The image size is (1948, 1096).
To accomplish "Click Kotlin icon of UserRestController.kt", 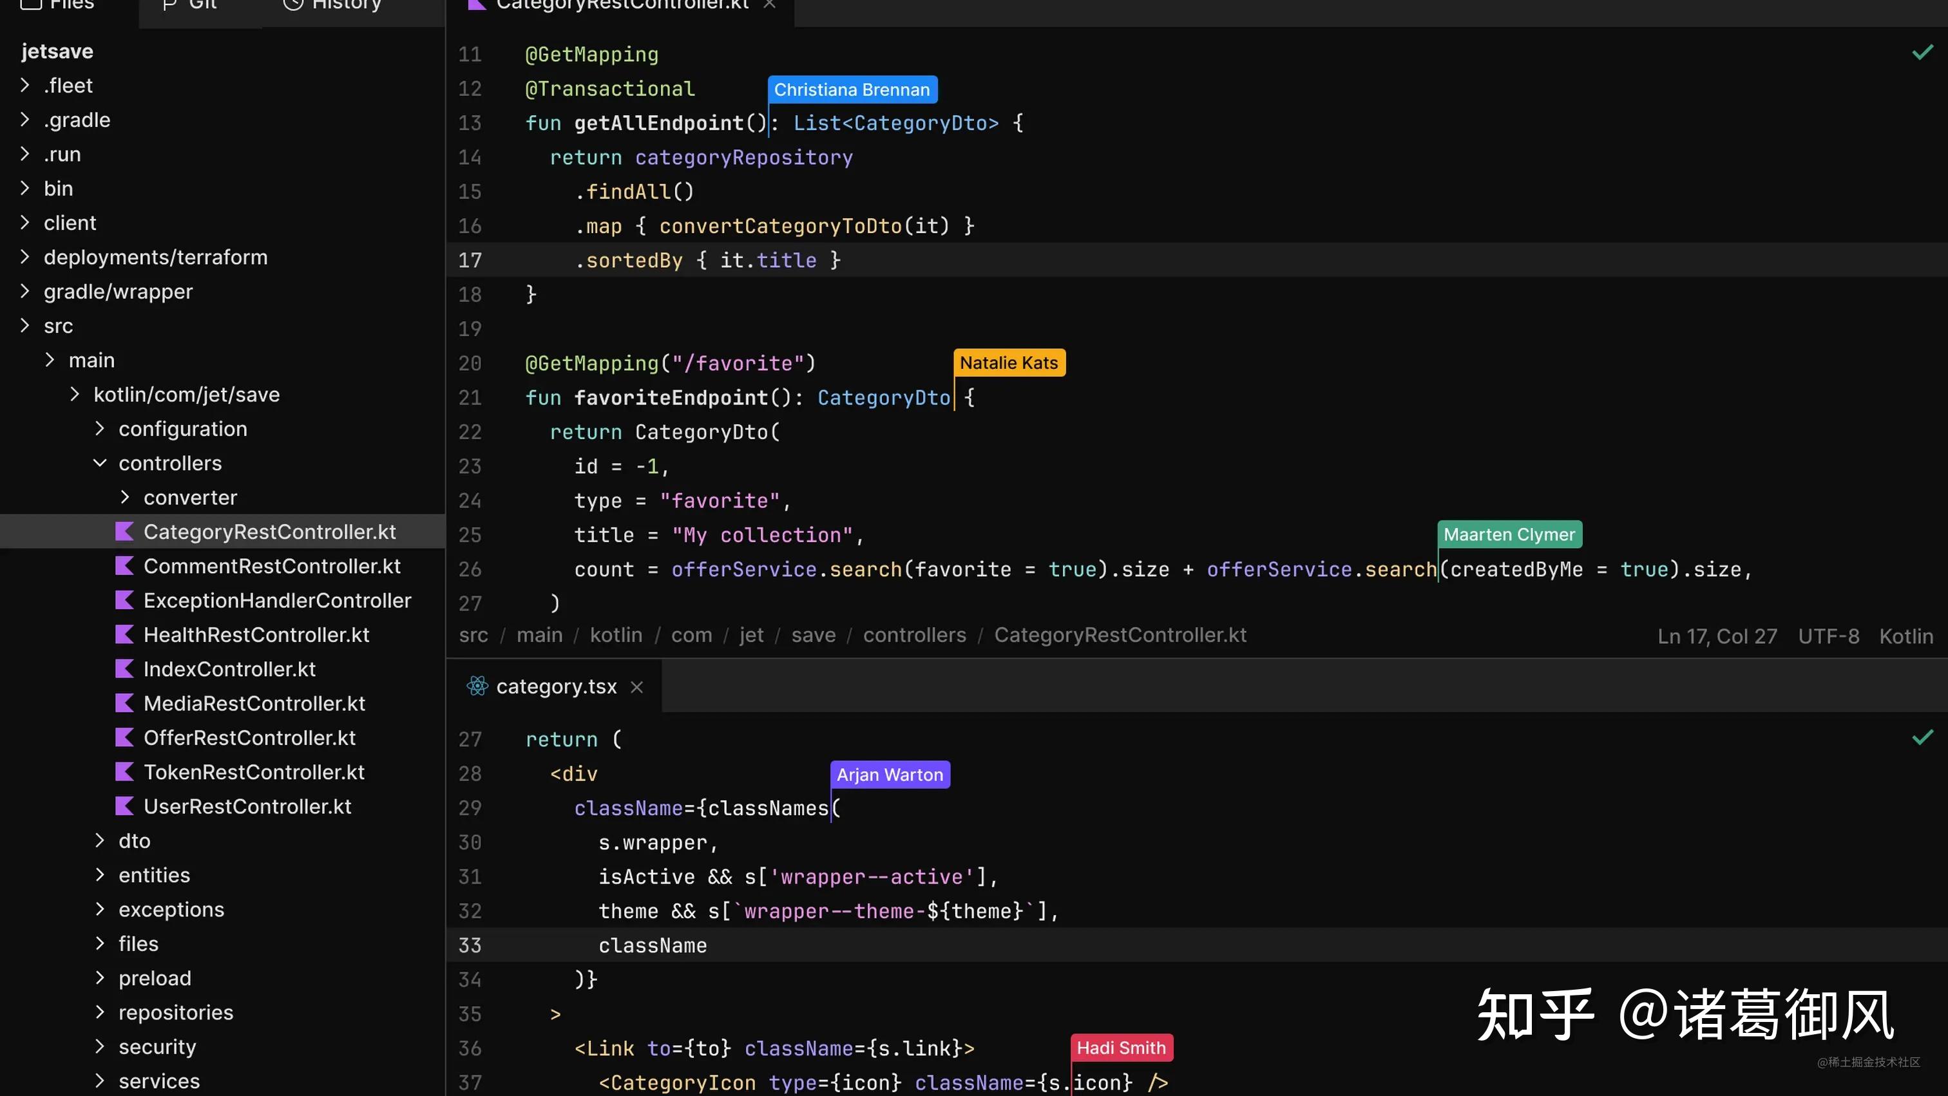I will point(124,806).
